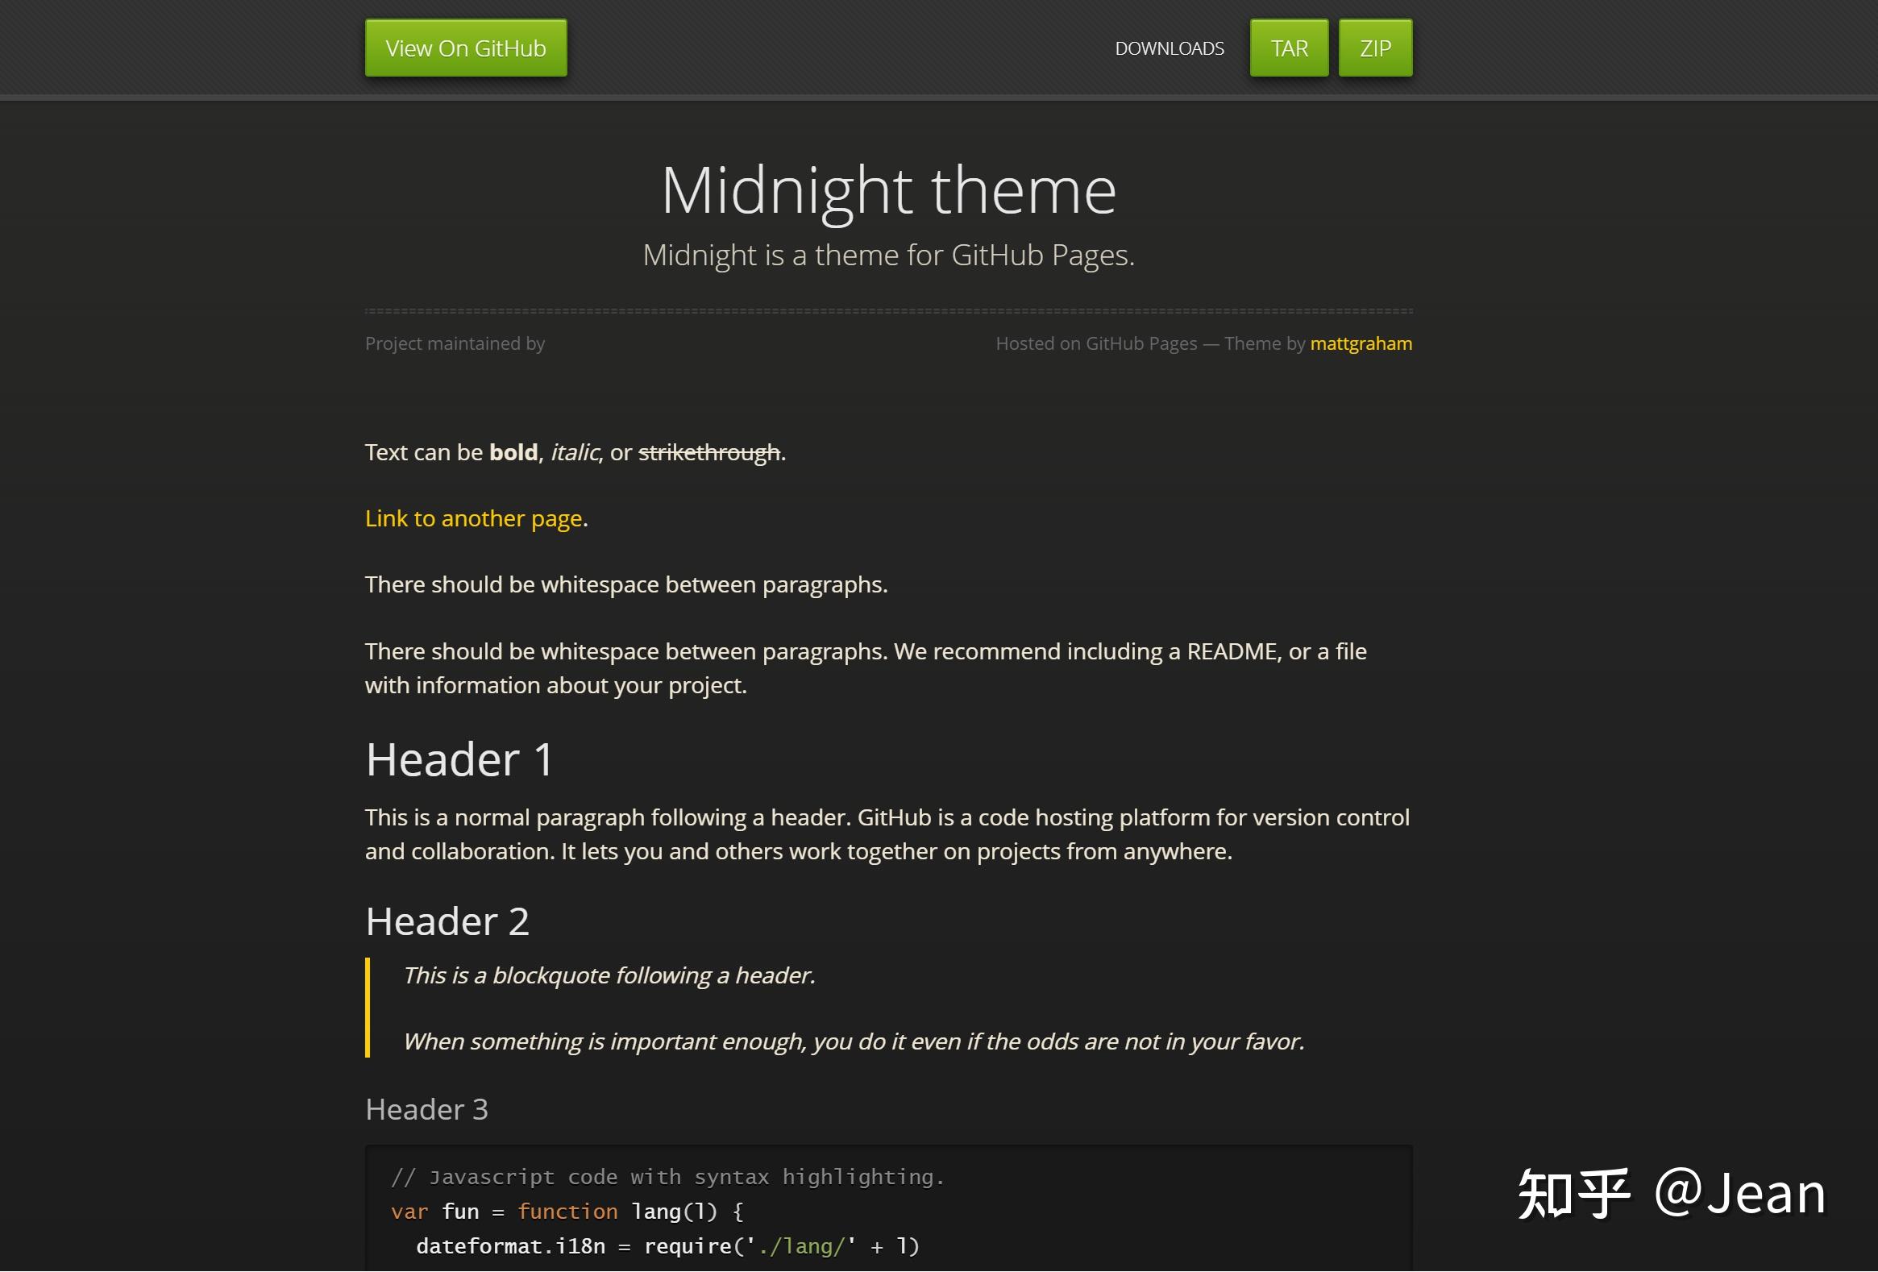Click the 'Midnight theme' page title

[888, 191]
